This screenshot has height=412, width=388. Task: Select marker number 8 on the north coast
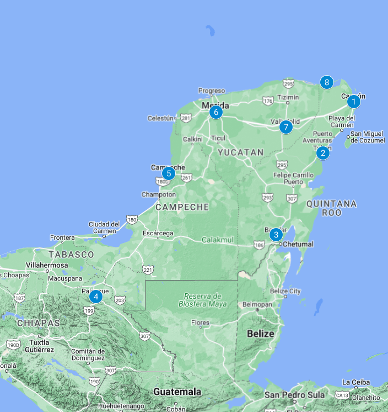(x=327, y=82)
